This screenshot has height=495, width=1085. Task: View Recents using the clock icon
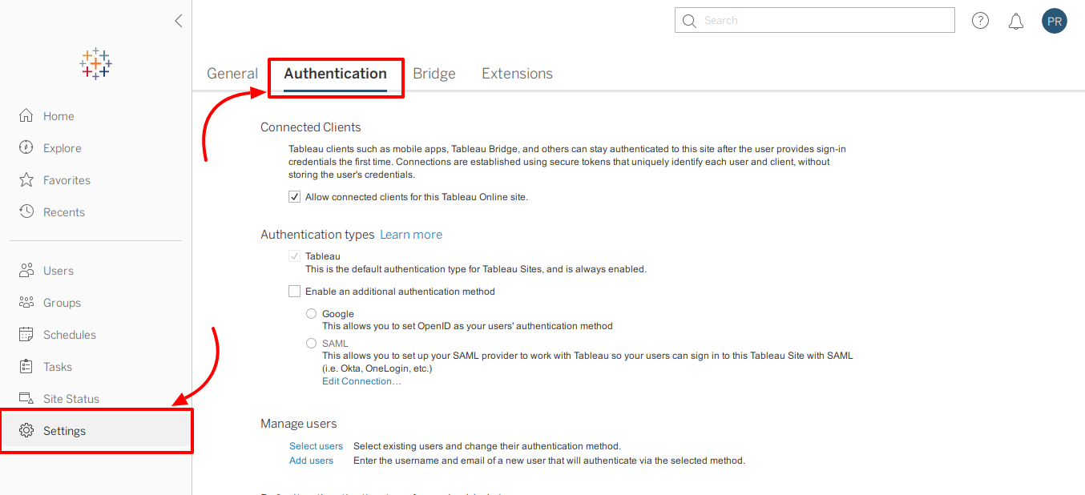click(x=64, y=211)
